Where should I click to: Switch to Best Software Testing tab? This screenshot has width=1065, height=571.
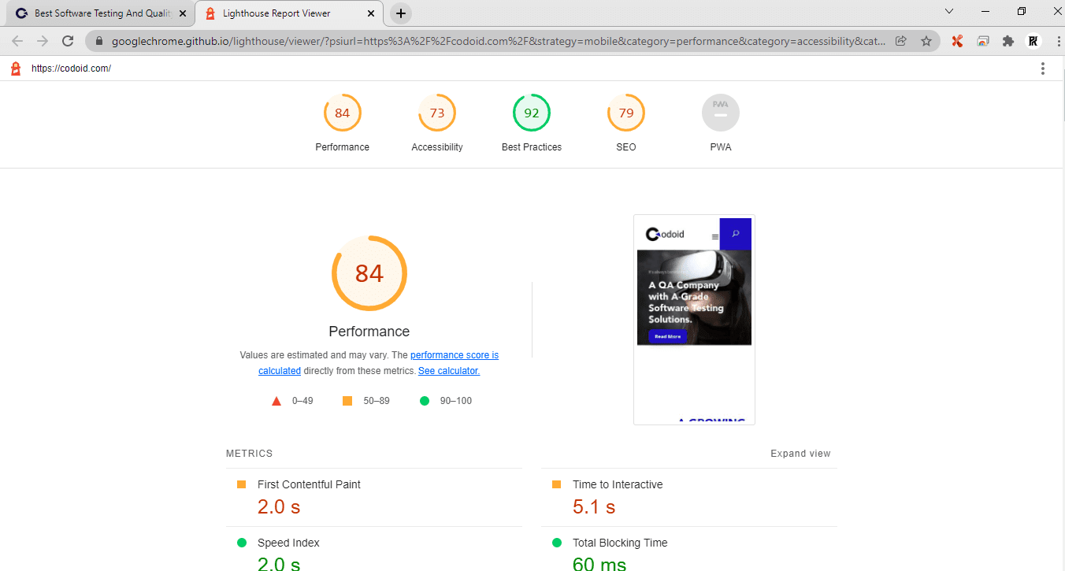pos(101,13)
